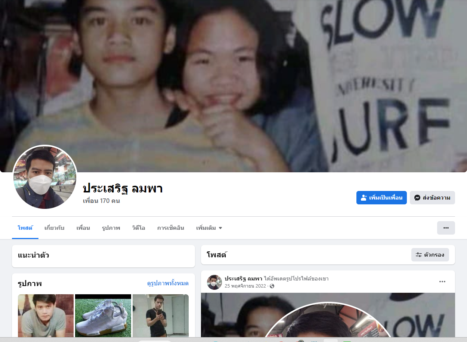The width and height of the screenshot is (467, 342).
Task: Click the profile name ประเสริฐ ลมพา heading
Action: tap(123, 188)
